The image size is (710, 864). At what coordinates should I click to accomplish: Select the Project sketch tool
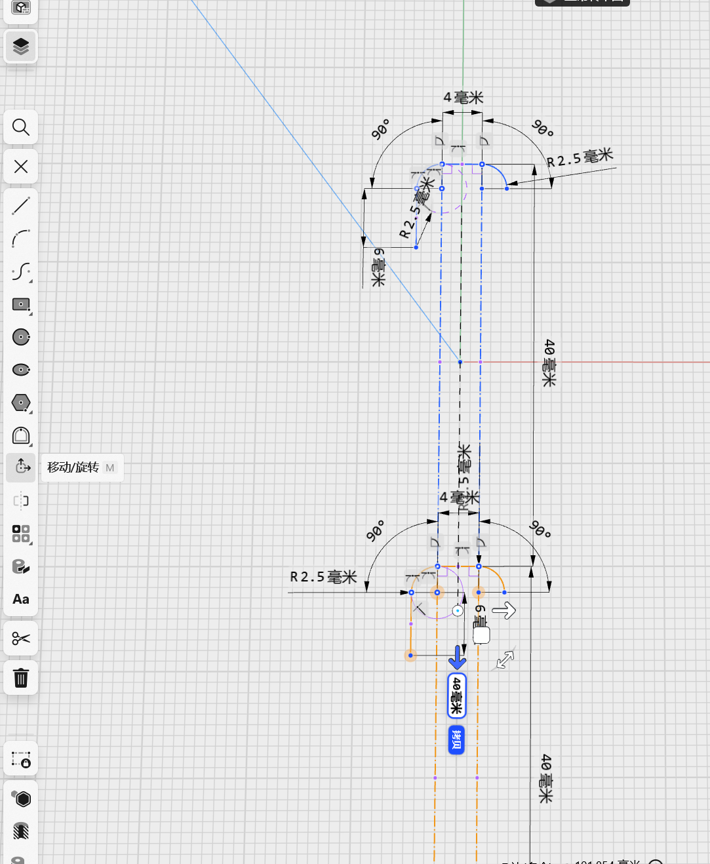[21, 566]
